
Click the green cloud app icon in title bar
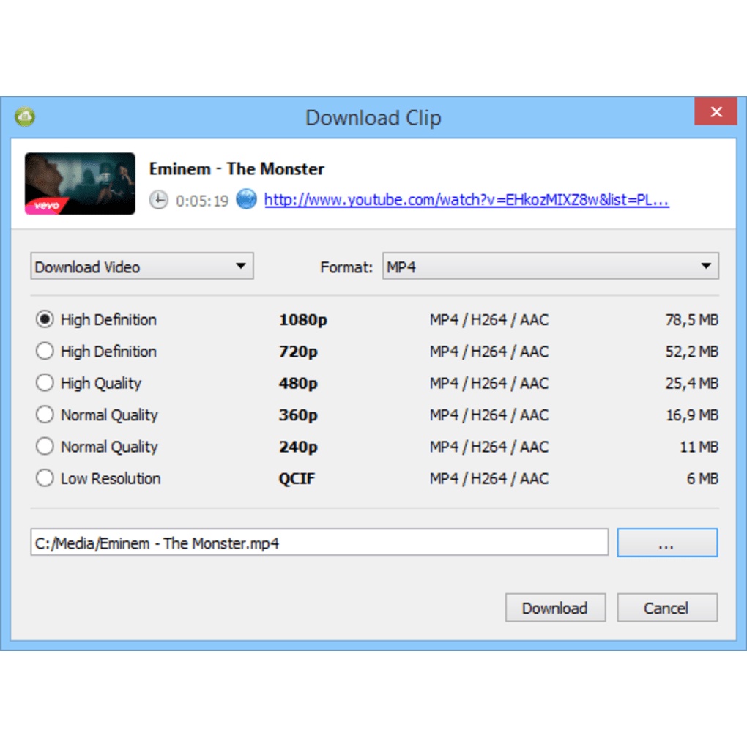[x=25, y=116]
